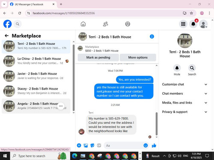The width and height of the screenshot is (214, 160).
Task: Open the La China conversation
Action: pos(36,61)
